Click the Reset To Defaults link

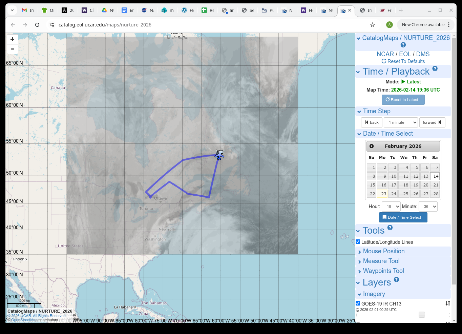pyautogui.click(x=403, y=61)
